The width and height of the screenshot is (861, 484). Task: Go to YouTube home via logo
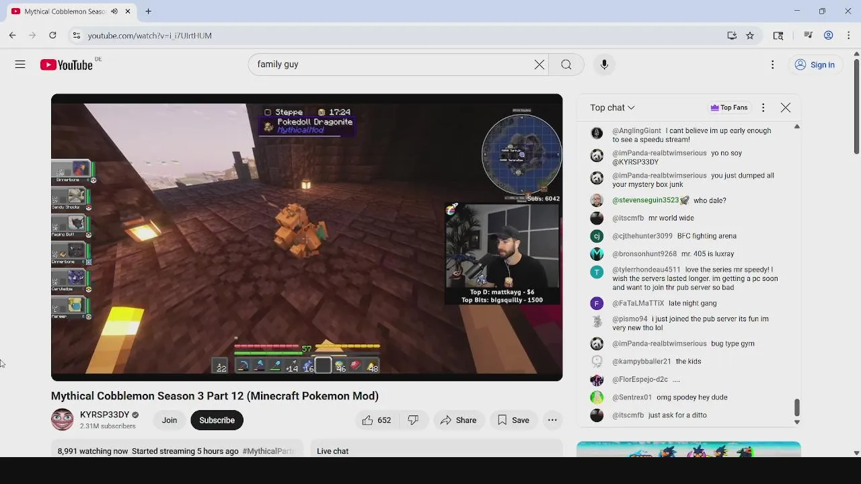pyautogui.click(x=66, y=65)
